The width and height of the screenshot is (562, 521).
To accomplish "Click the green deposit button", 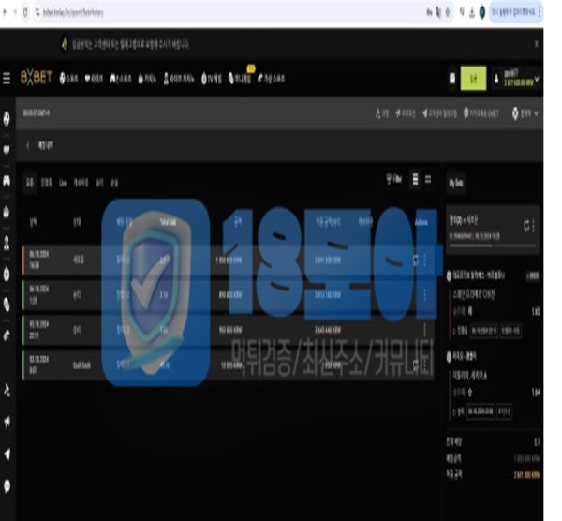I will [473, 78].
